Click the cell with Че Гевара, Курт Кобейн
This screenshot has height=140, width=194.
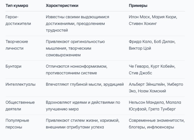152,70
